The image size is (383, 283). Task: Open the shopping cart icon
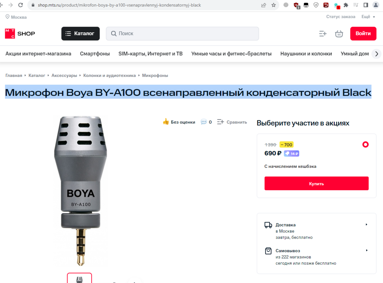338,33
